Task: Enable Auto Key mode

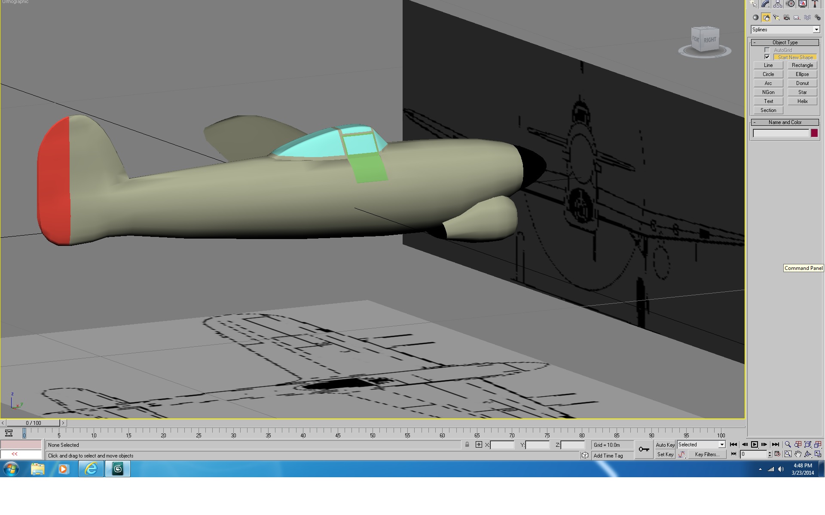Action: point(665,445)
